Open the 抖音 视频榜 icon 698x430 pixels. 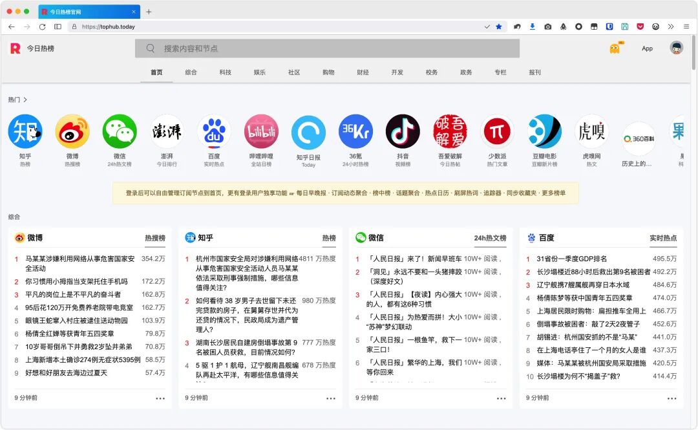403,131
